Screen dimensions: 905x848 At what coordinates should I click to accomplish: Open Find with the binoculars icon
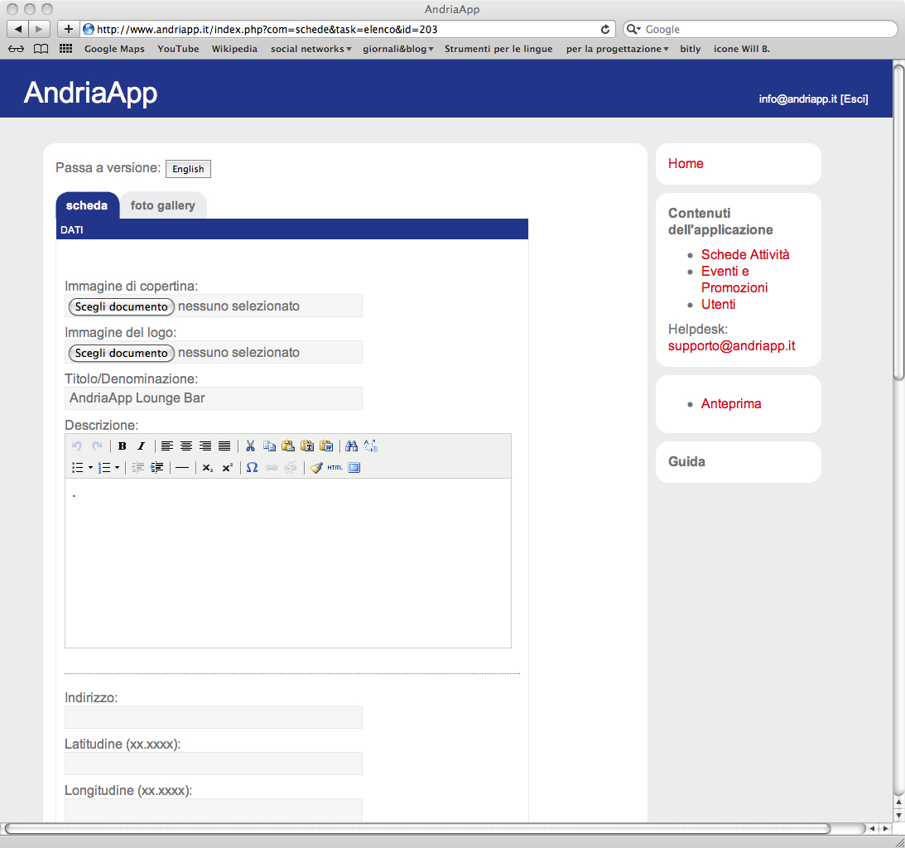tap(352, 446)
